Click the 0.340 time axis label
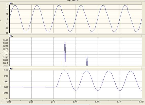Viewport: 145px width, 105px height. coord(53,102)
